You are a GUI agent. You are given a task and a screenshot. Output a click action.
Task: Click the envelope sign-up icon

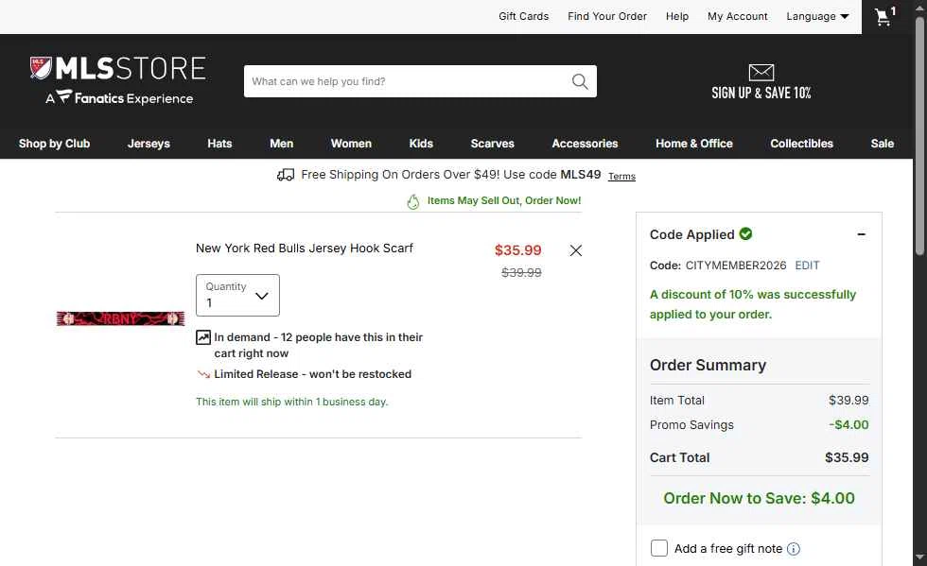(761, 72)
